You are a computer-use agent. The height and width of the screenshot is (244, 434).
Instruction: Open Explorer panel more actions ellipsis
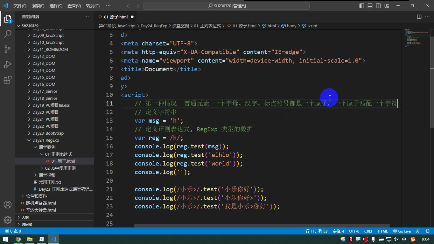87,17
